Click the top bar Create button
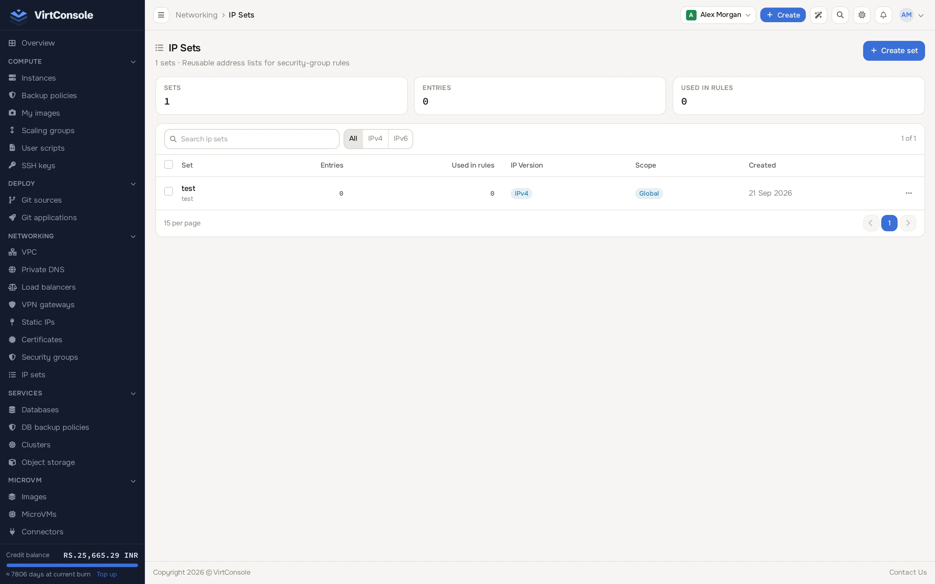This screenshot has width=935, height=584. (783, 15)
